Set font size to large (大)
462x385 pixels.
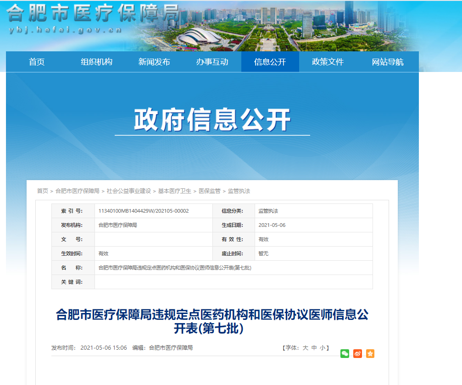point(305,348)
